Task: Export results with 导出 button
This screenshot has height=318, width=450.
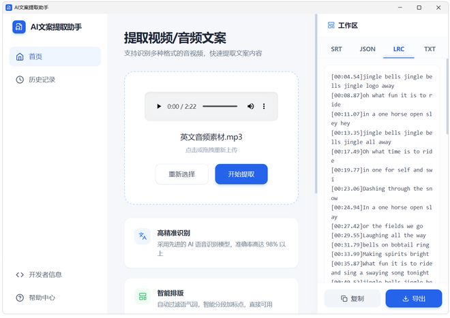Action: click(x=414, y=298)
